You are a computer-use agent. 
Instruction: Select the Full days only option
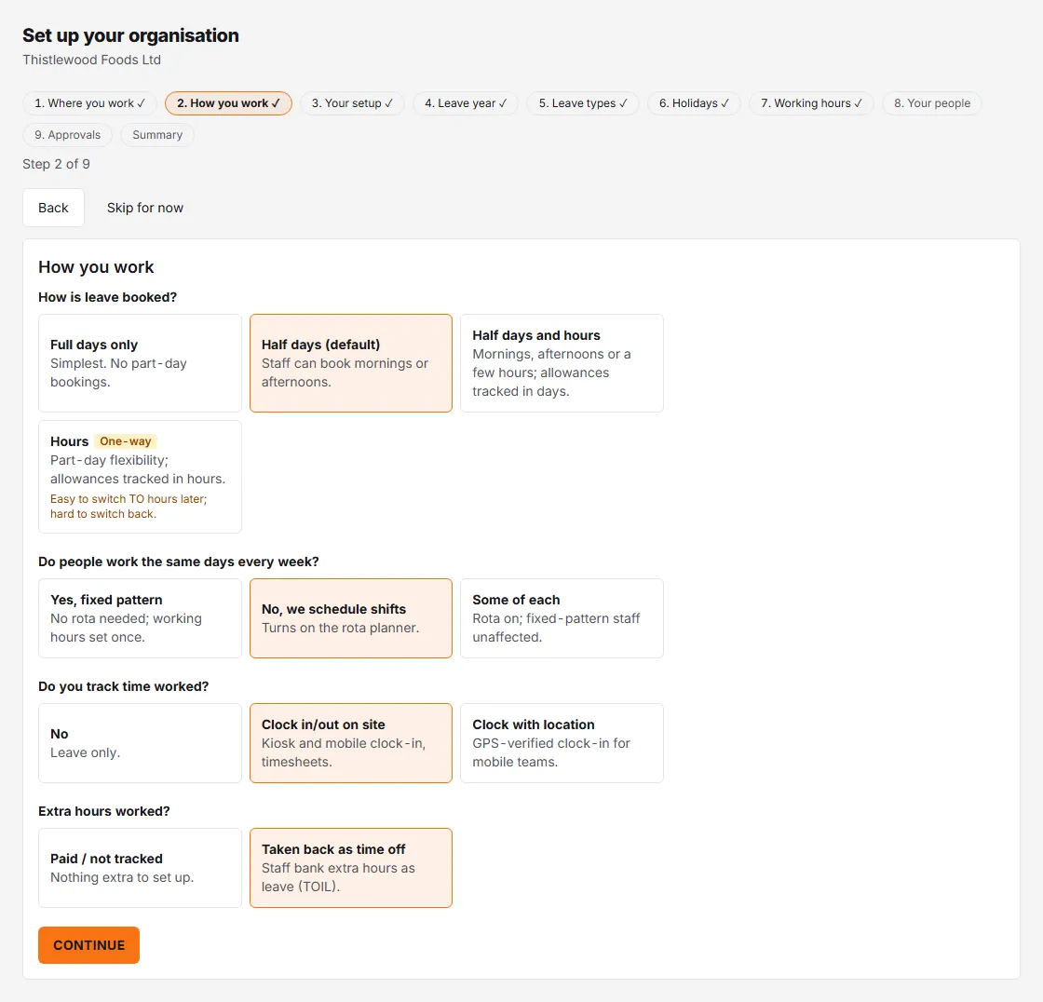tap(140, 363)
